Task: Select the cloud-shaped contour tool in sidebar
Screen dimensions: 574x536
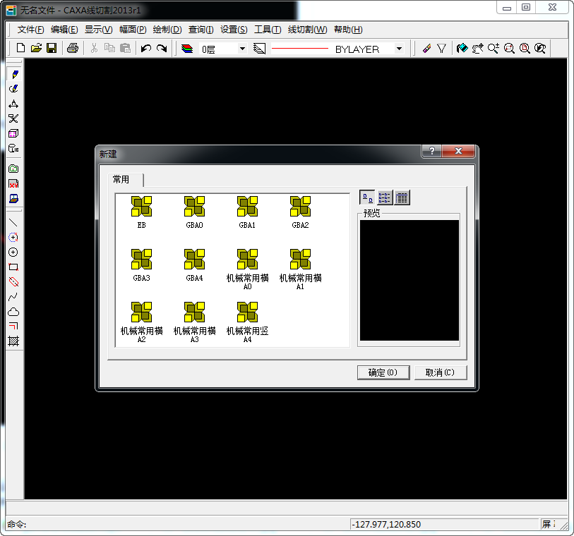Action: (x=13, y=312)
